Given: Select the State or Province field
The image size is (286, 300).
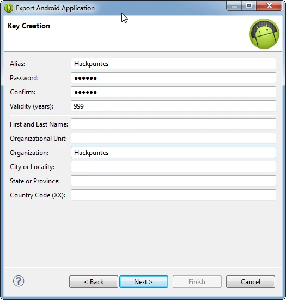Looking at the screenshot, I should (x=173, y=181).
